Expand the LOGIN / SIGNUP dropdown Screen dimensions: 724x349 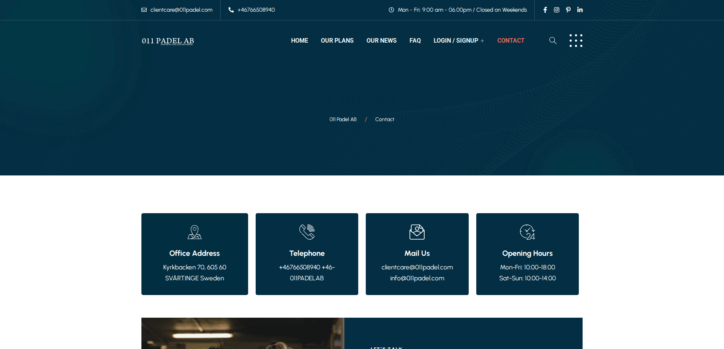click(459, 40)
